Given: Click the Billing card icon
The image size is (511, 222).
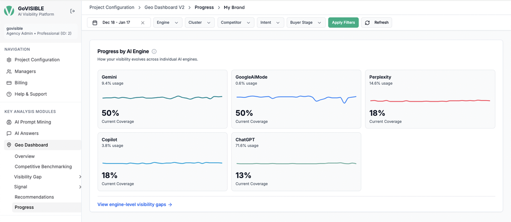Looking at the screenshot, I should [x=9, y=83].
